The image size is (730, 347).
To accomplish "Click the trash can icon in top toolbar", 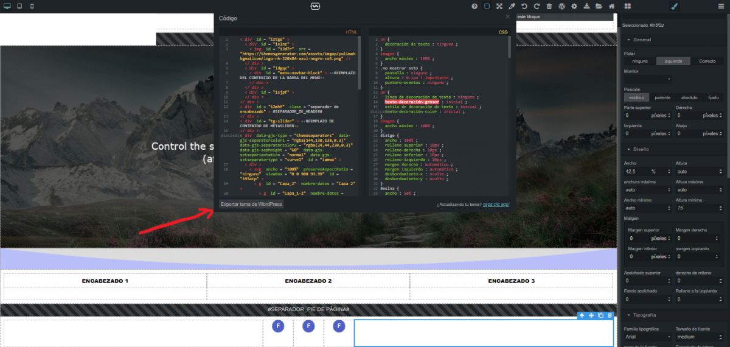I will 549,6.
